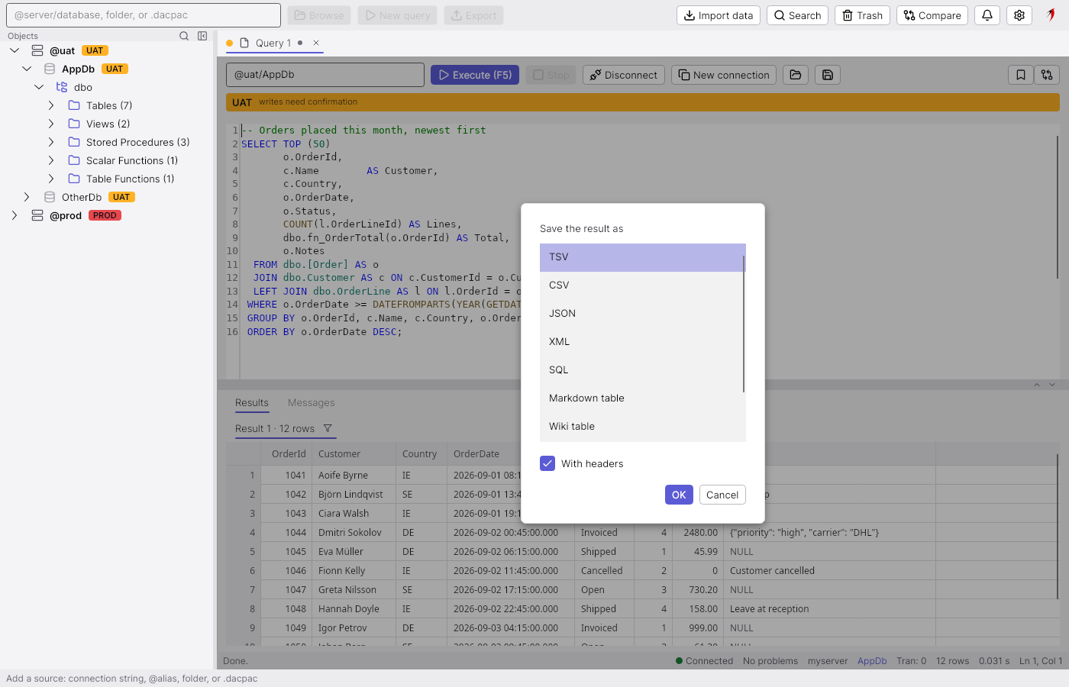Click the Disconnect button

coord(624,75)
